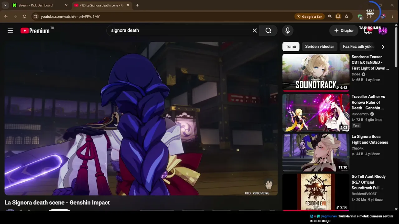Show more filter chips with arrow
The height and width of the screenshot is (224, 399).
click(x=383, y=47)
